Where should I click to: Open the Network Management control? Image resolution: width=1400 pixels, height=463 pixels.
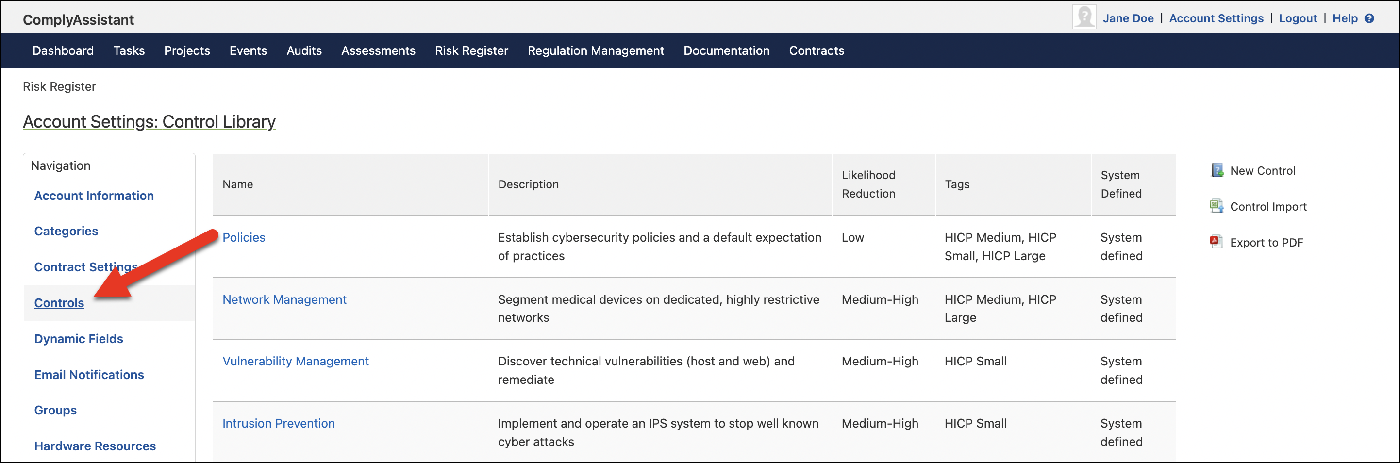click(284, 299)
